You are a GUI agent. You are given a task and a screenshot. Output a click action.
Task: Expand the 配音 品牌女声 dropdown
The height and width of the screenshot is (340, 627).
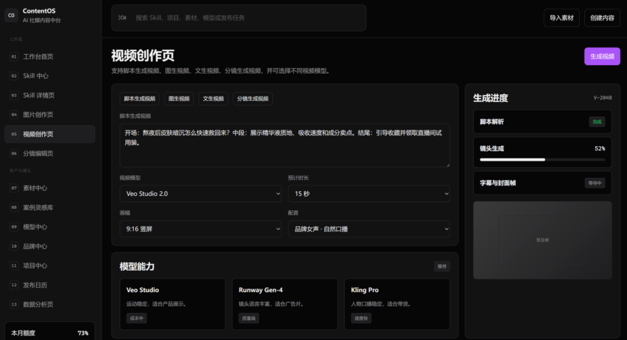(369, 229)
